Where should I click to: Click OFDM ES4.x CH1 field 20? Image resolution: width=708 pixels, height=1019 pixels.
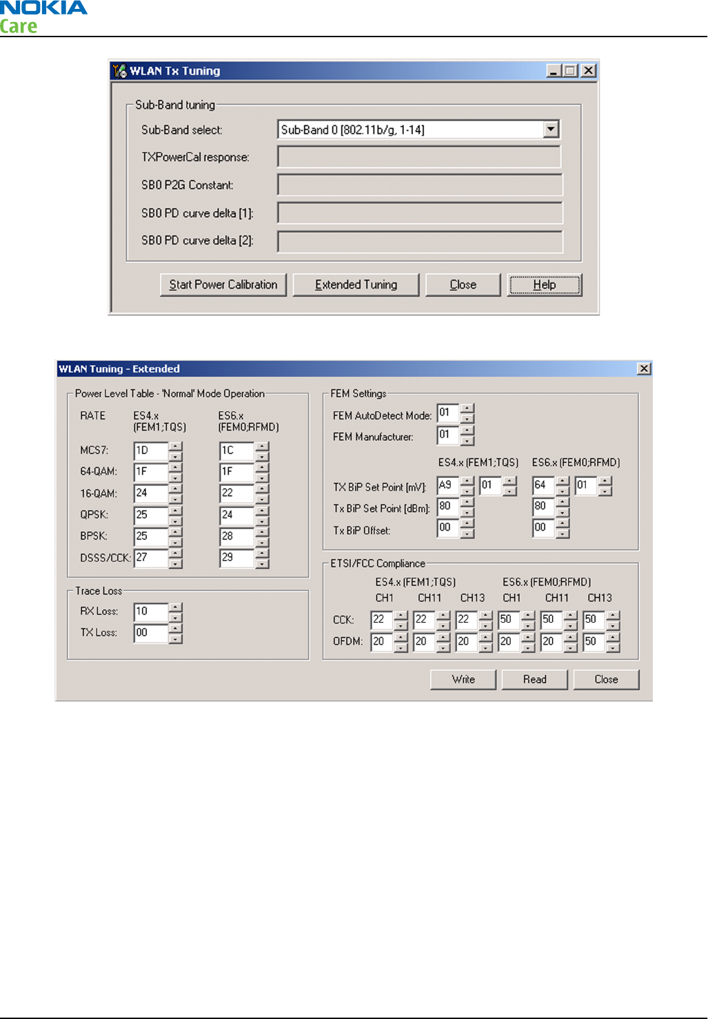[x=382, y=642]
